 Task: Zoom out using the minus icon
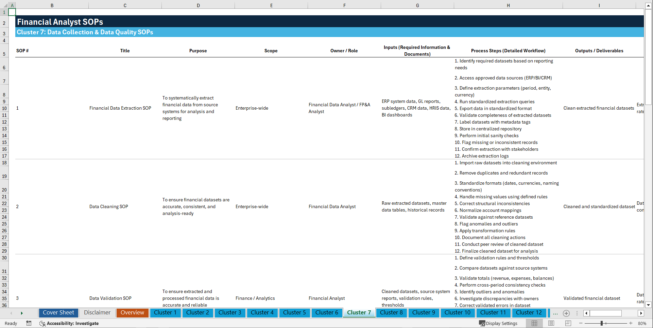tap(581, 323)
